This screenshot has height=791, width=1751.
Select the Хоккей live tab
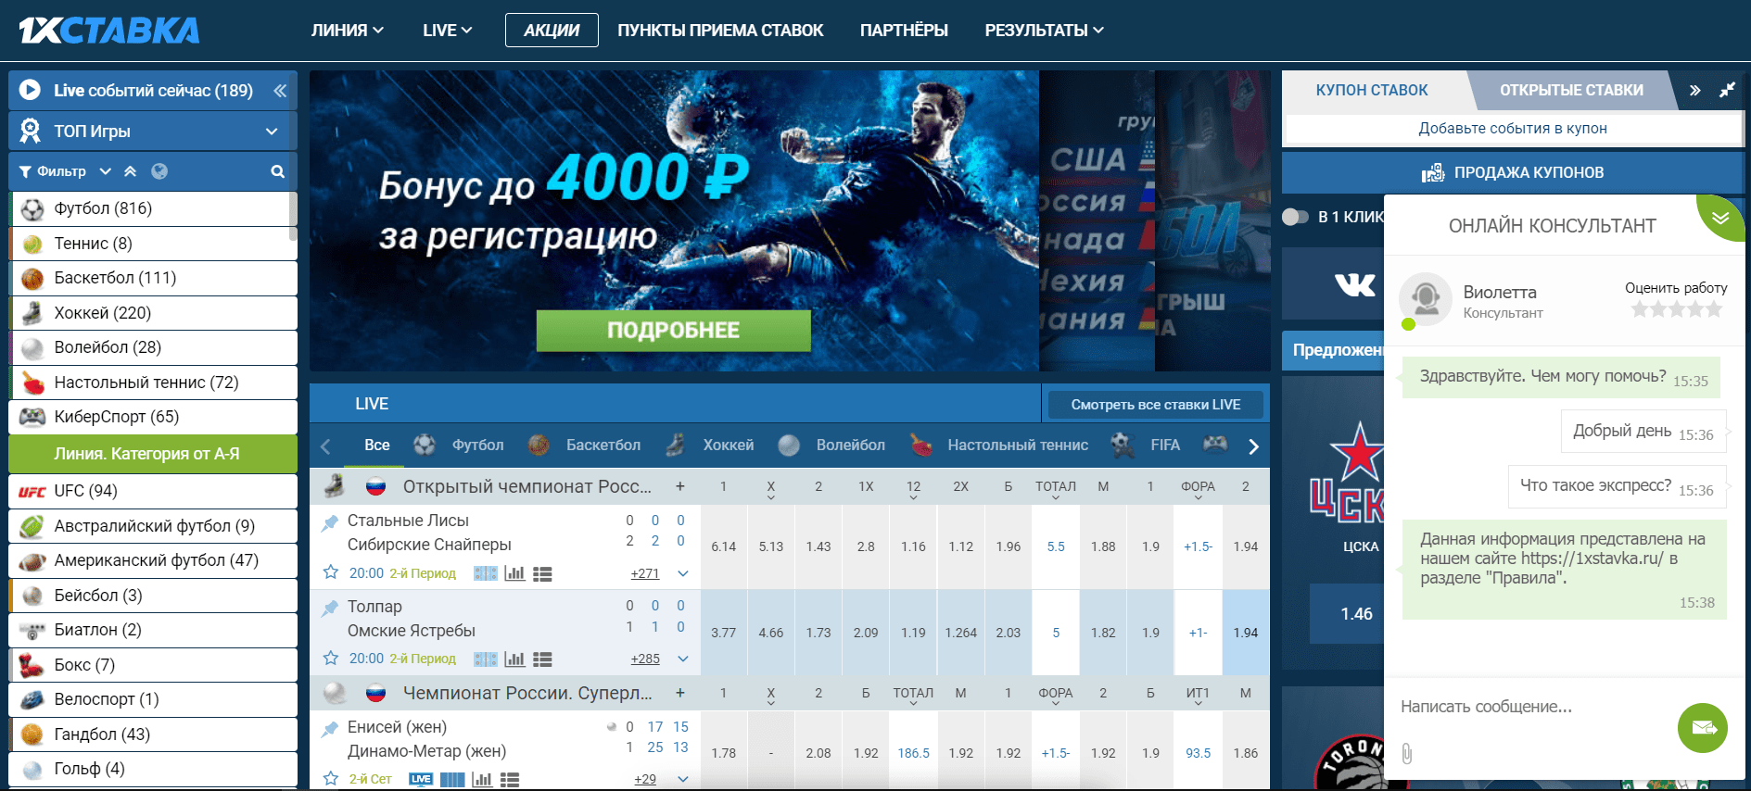(710, 446)
